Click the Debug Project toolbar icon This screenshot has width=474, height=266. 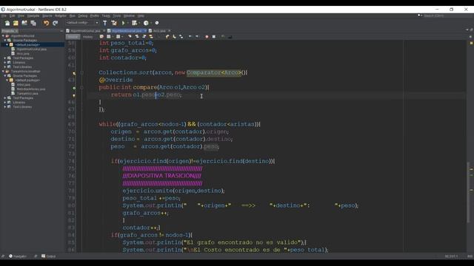[135, 23]
